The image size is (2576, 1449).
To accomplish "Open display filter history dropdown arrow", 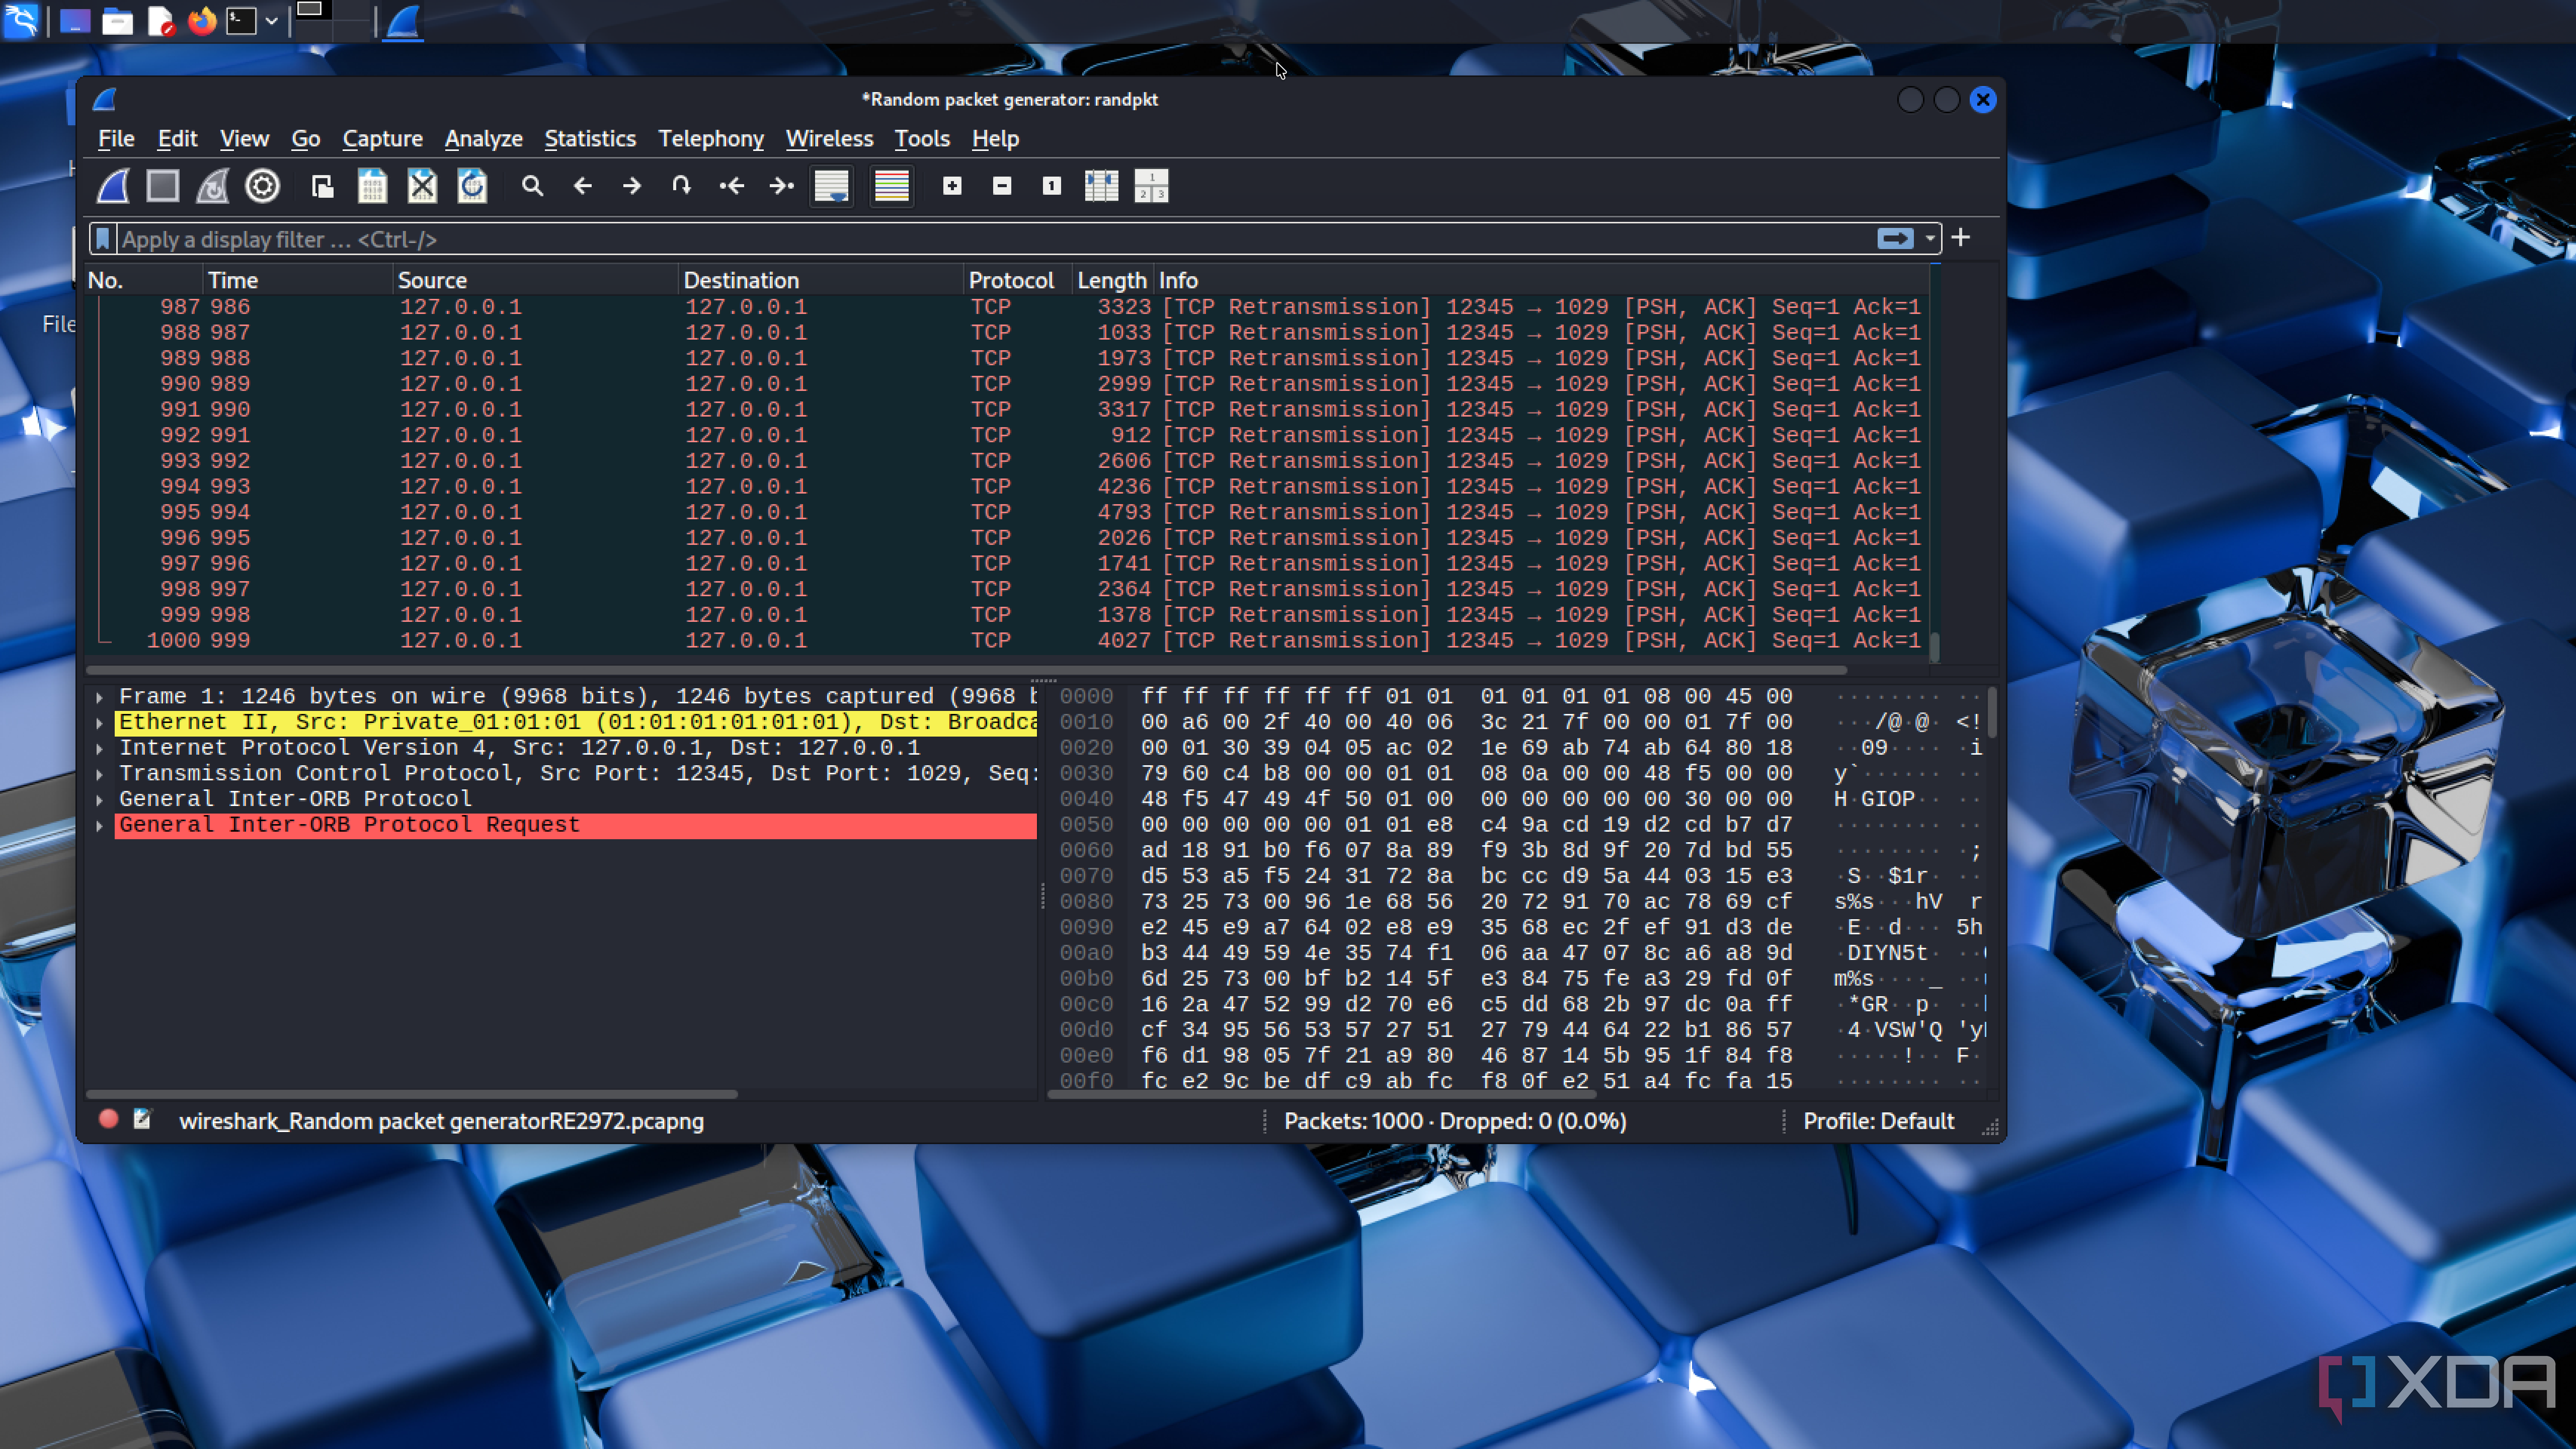I will click(x=1929, y=239).
